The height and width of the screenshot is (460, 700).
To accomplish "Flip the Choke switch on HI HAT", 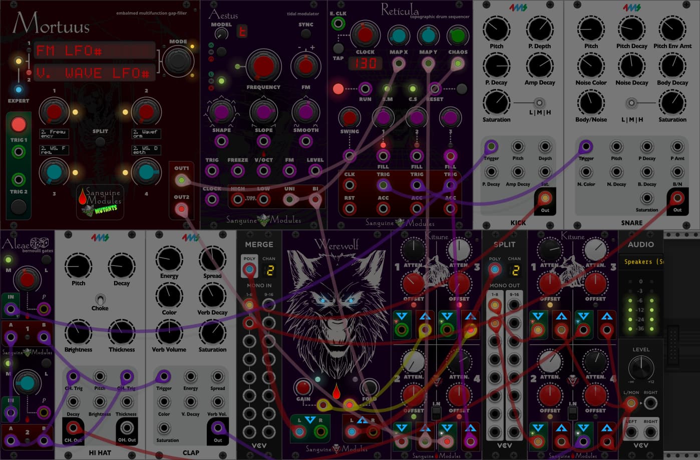I will click(100, 299).
